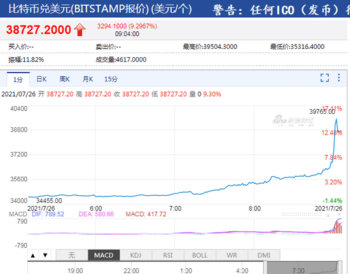Click the 12.48% right axis label

point(332,133)
